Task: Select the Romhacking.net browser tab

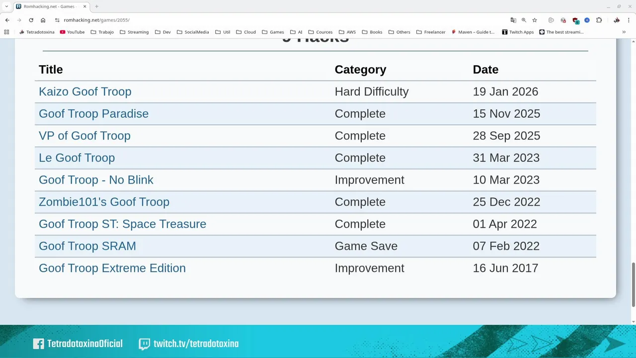Action: pyautogui.click(x=52, y=6)
